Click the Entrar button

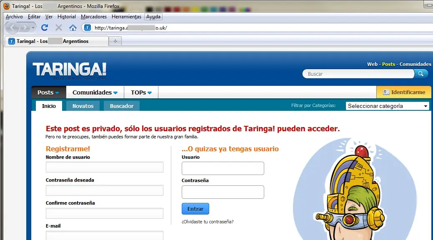(195, 209)
